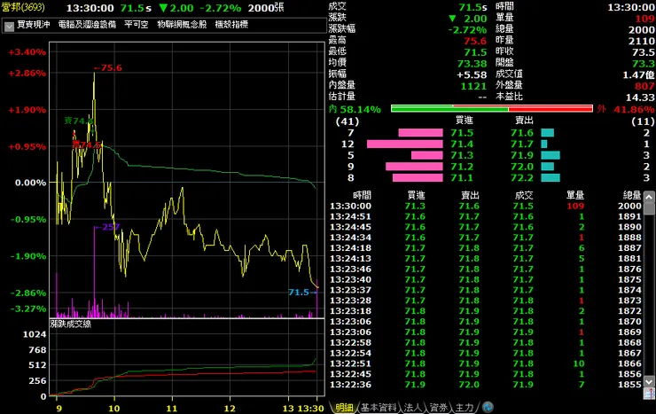Click the +3.40% axis label
The image size is (656, 414).
pos(27,52)
